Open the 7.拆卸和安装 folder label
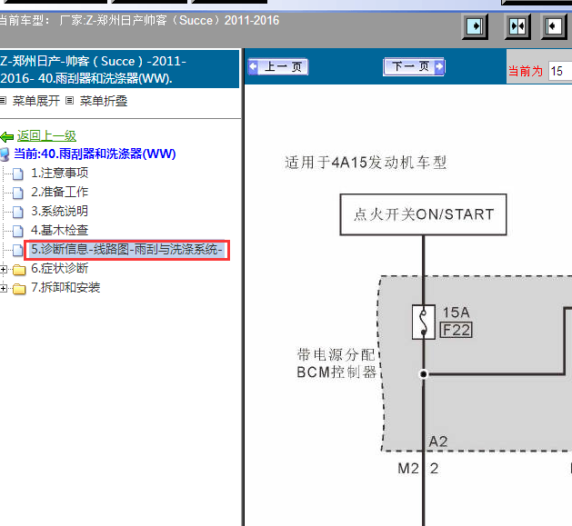Image resolution: width=572 pixels, height=526 pixels. click(x=65, y=287)
